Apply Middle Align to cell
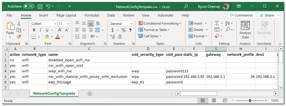Viewport: 286px width, 106px height. pos(84,23)
